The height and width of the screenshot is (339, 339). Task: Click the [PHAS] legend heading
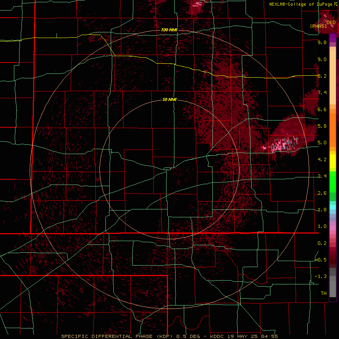click(x=318, y=26)
